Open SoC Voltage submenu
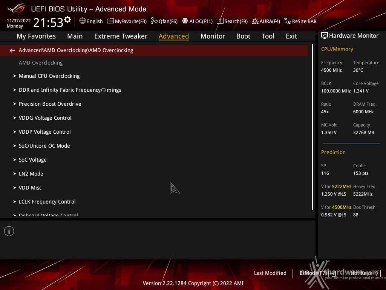Screen dimensions: 386x290 tap(33, 160)
